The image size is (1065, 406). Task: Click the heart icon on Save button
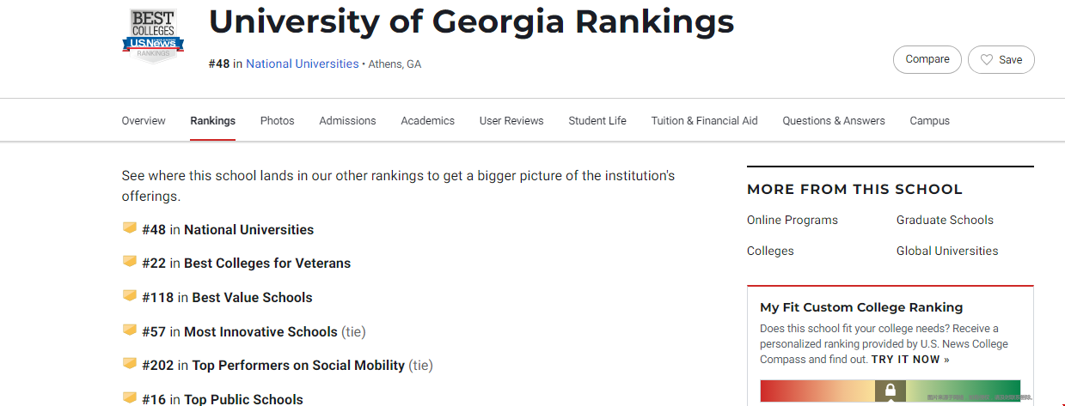pos(987,59)
